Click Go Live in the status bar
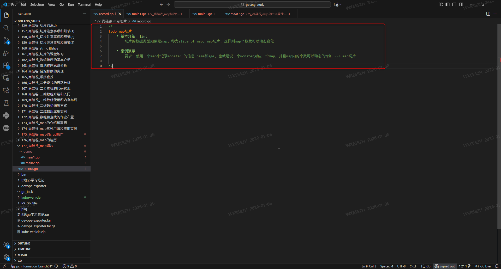501x269 pixels. coord(483,266)
